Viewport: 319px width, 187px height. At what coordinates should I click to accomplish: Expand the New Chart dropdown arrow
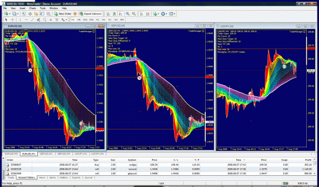click(x=9, y=14)
